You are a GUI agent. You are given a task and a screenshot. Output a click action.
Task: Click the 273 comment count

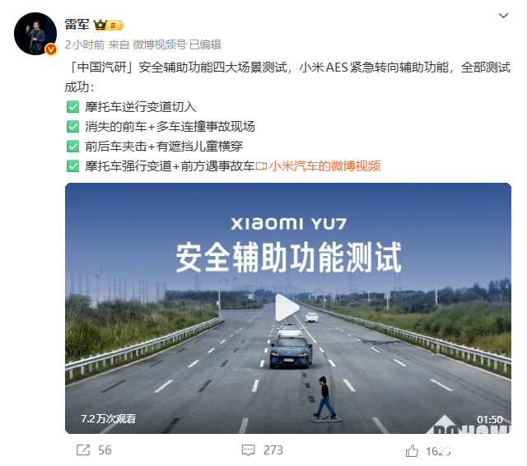(x=273, y=450)
